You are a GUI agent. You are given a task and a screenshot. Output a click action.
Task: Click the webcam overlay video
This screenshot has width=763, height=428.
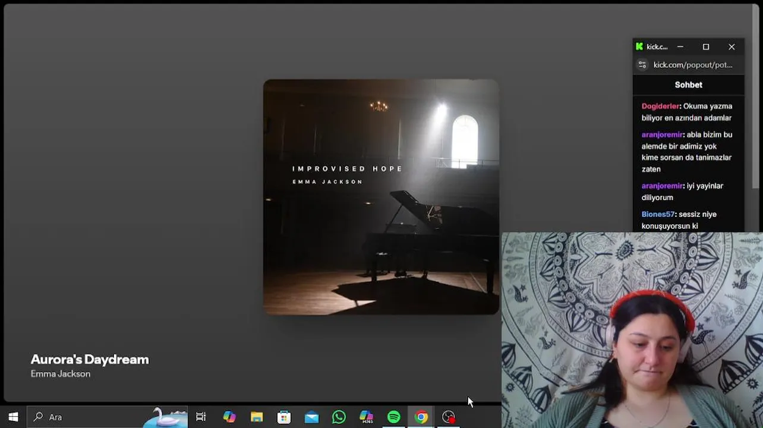(632, 330)
